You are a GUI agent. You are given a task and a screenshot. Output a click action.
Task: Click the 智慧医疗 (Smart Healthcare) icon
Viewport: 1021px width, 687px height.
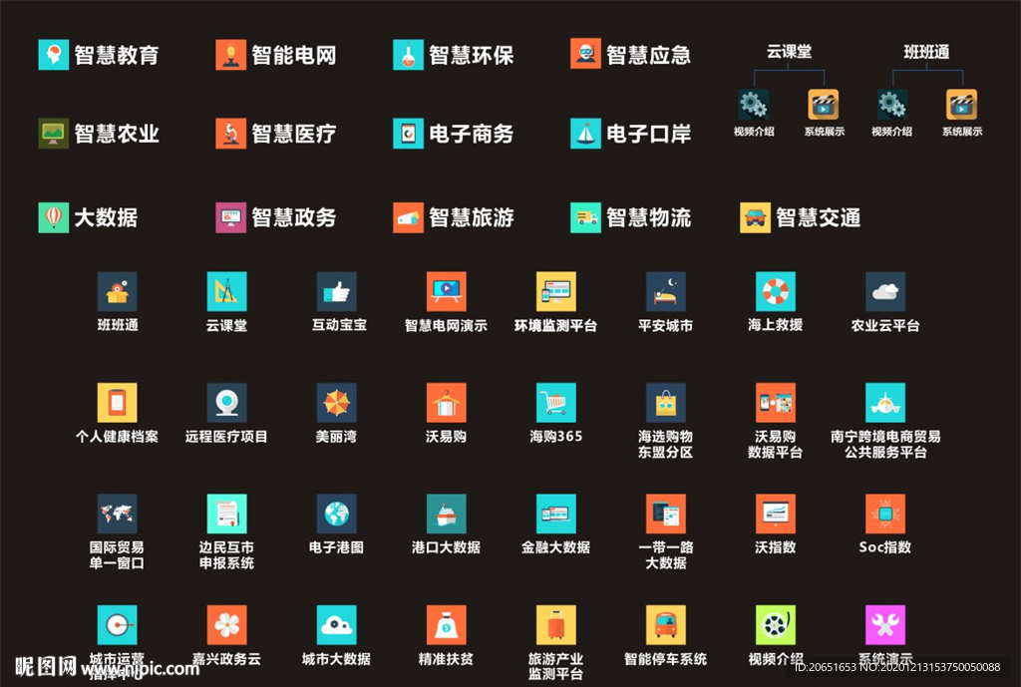231,134
